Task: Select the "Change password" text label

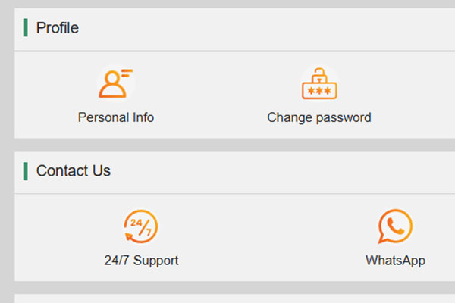Action: click(319, 117)
